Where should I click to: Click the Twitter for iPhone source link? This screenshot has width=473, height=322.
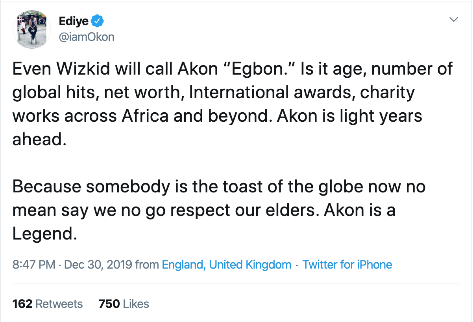(x=347, y=265)
